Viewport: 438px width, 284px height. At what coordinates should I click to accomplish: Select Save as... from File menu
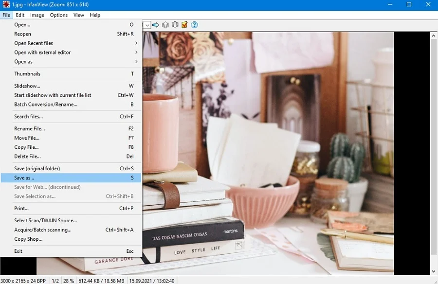tap(71, 178)
